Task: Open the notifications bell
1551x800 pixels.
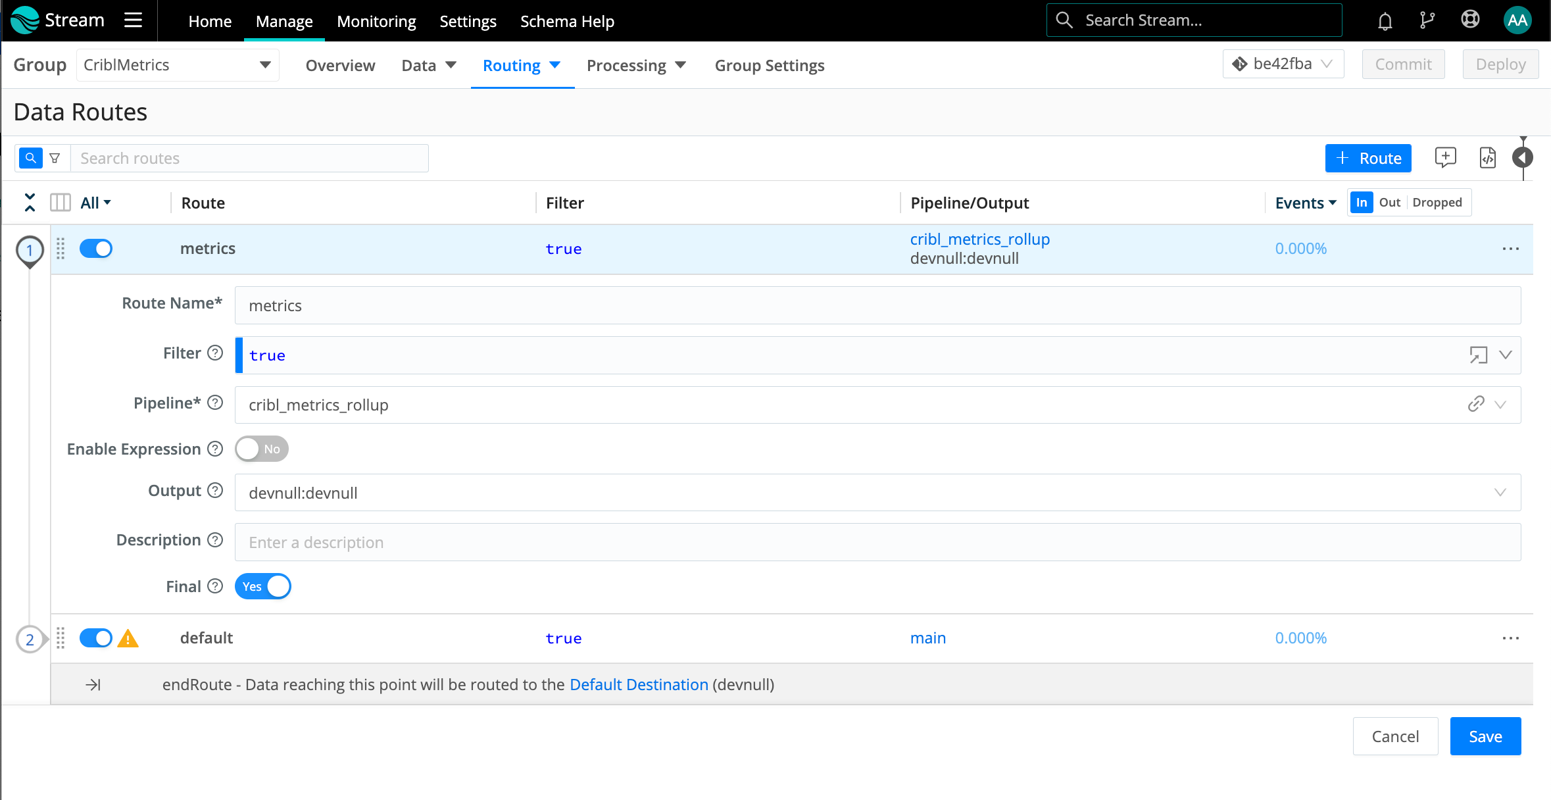Action: 1384,20
